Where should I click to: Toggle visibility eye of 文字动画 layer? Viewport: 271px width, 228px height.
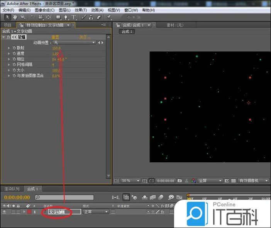coord(4,212)
